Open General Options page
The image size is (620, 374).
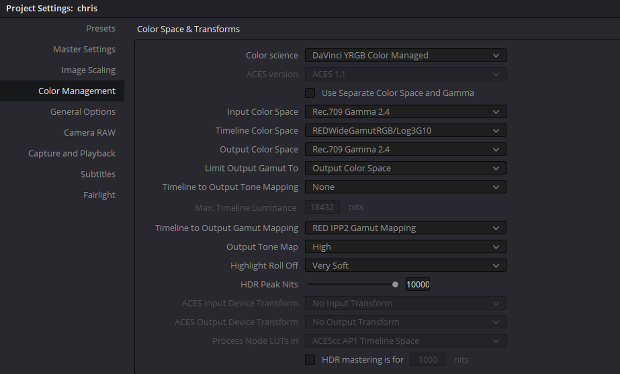[83, 112]
